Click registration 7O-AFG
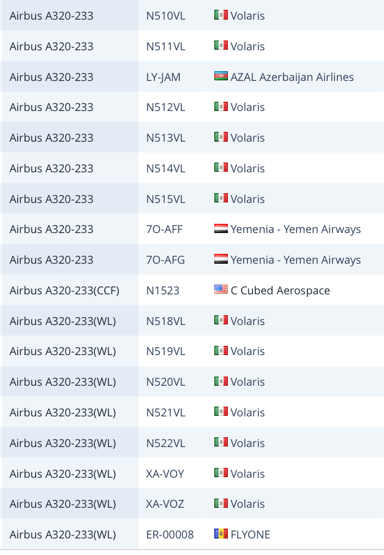384x555 pixels. (165, 260)
